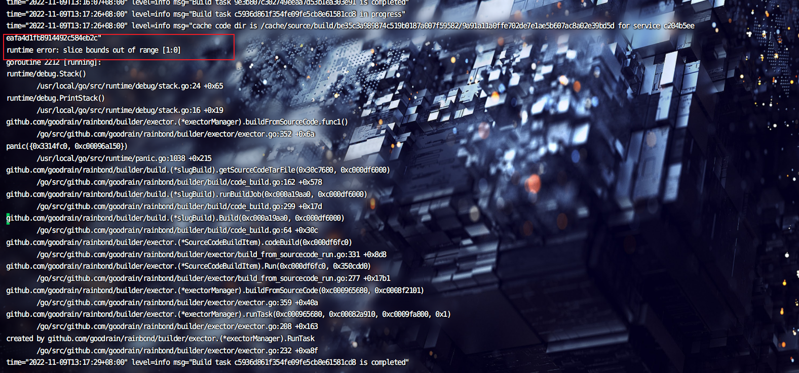Viewport: 799px width, 373px height.
Task: Select the code_build.go:64 +0x30c line
Action: tap(177, 230)
